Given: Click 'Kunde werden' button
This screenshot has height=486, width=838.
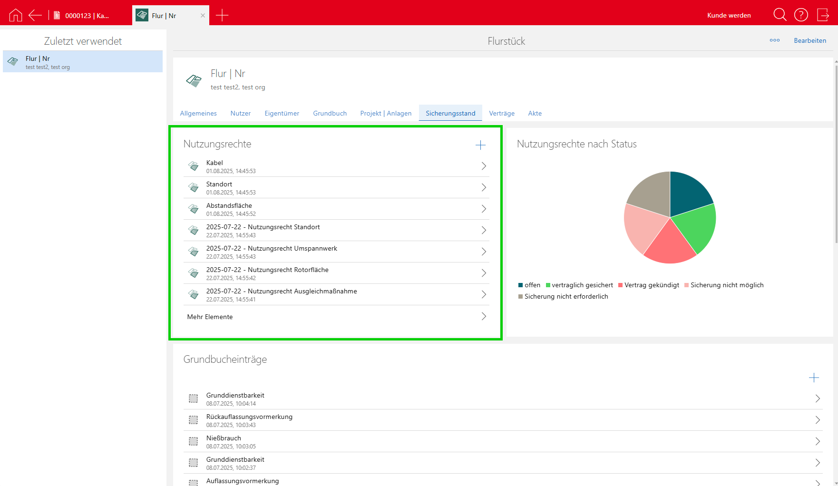Looking at the screenshot, I should 729,15.
